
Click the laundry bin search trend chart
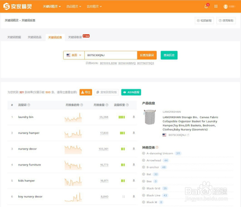click(73, 117)
